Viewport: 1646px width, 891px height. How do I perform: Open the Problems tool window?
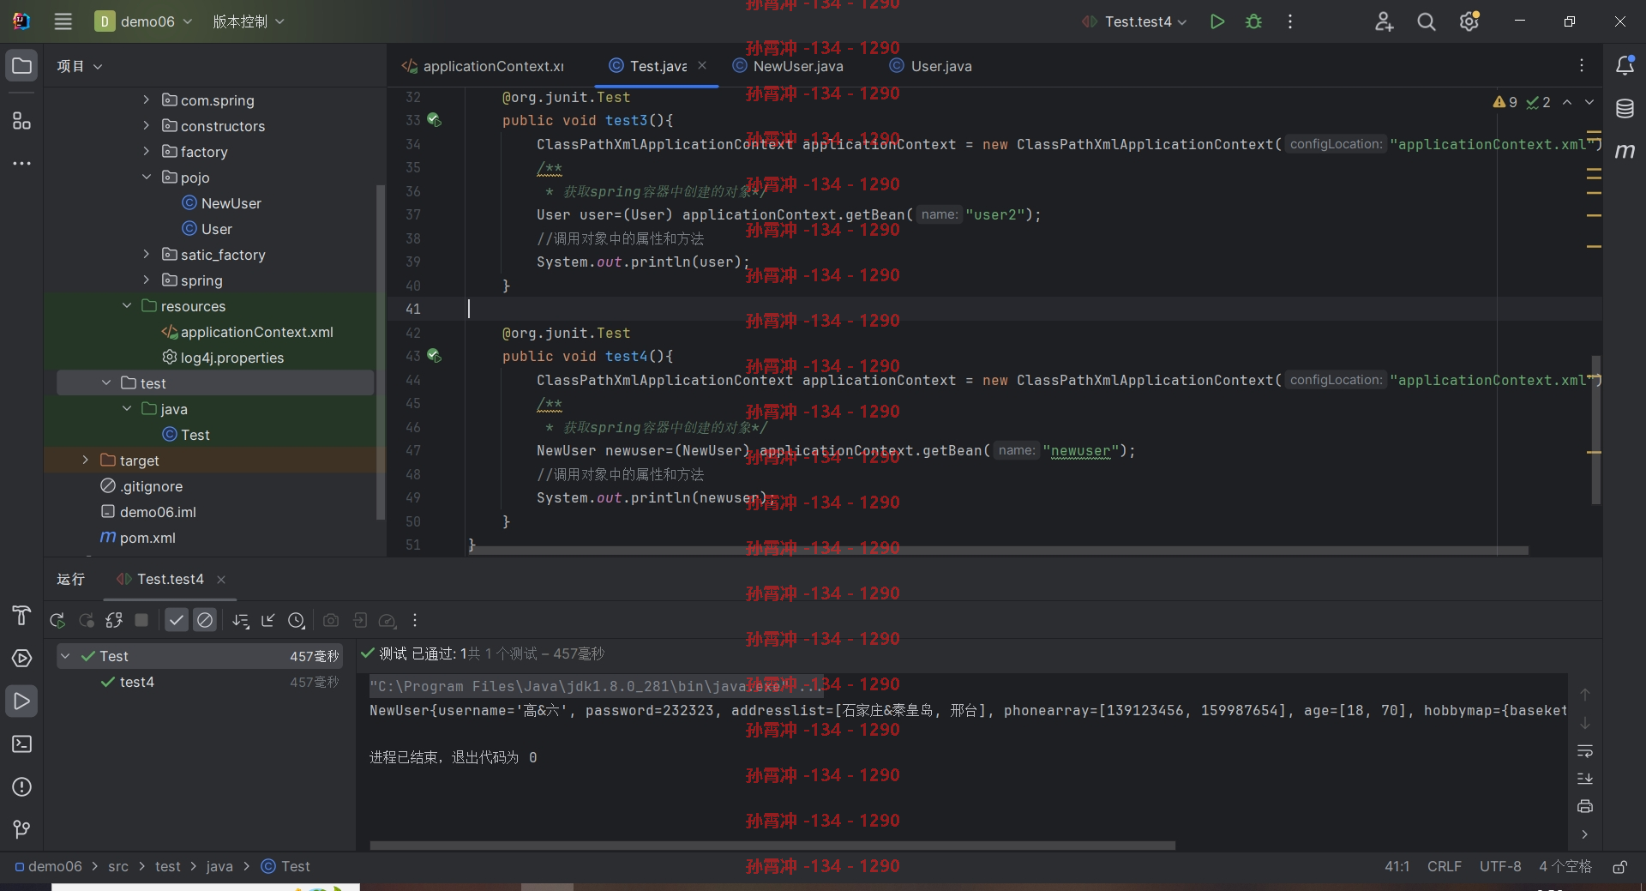(21, 787)
